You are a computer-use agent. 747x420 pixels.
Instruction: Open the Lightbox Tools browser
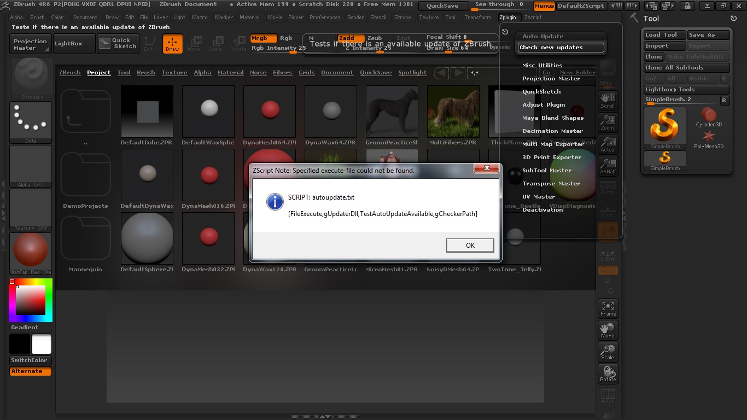(687, 90)
